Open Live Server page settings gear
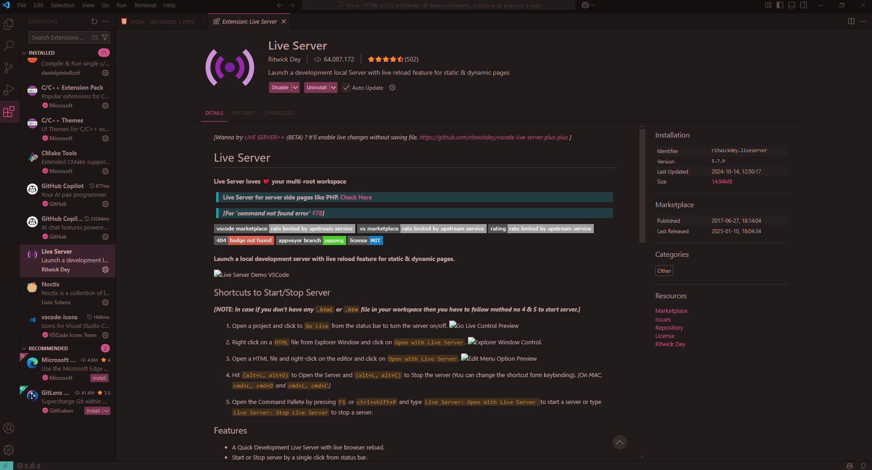Screen dimensions: 872x470 392,87
